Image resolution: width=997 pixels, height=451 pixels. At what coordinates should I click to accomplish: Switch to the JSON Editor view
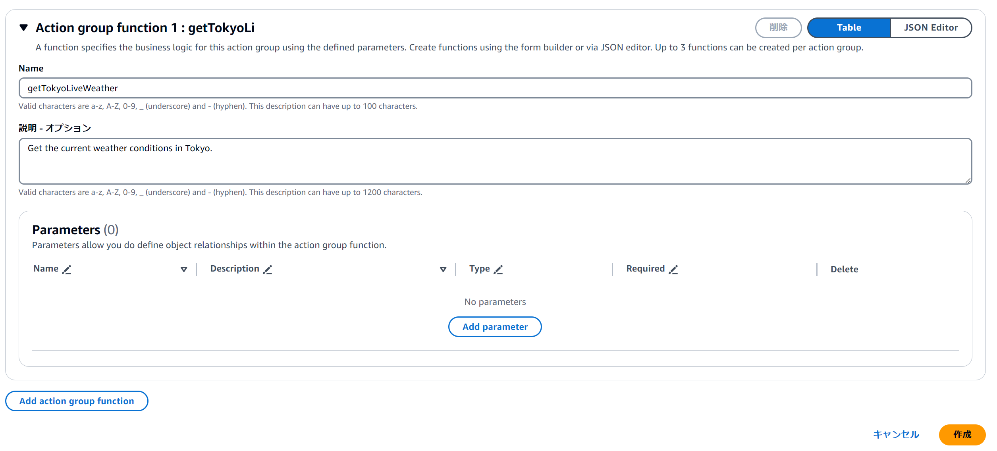(930, 27)
